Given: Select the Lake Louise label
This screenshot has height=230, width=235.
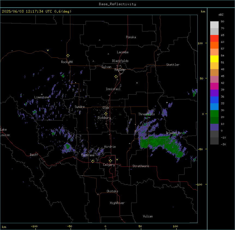Looking at the screenshot, I should 5,132.
